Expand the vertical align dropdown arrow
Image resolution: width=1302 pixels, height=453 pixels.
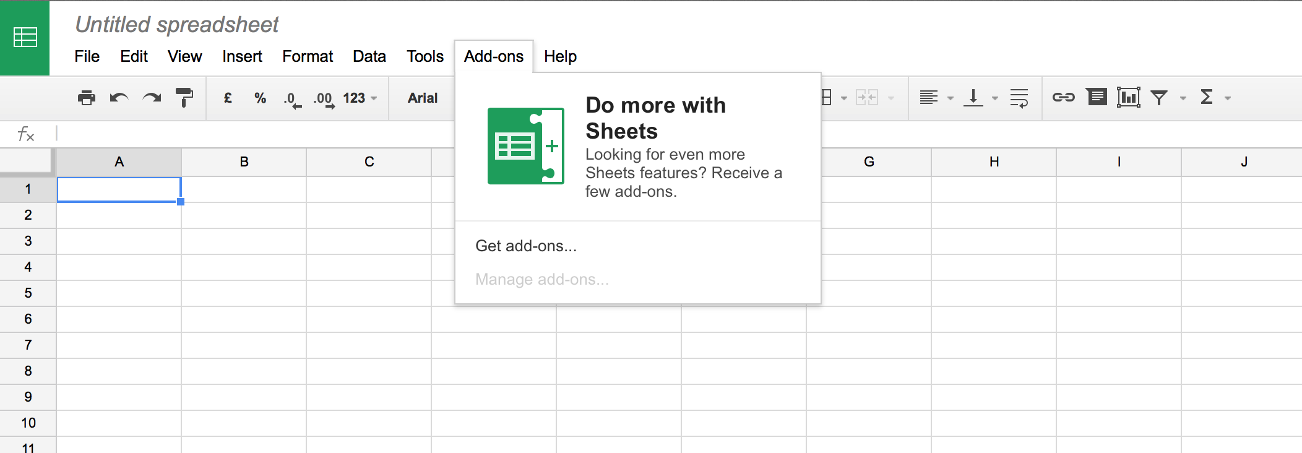(995, 98)
